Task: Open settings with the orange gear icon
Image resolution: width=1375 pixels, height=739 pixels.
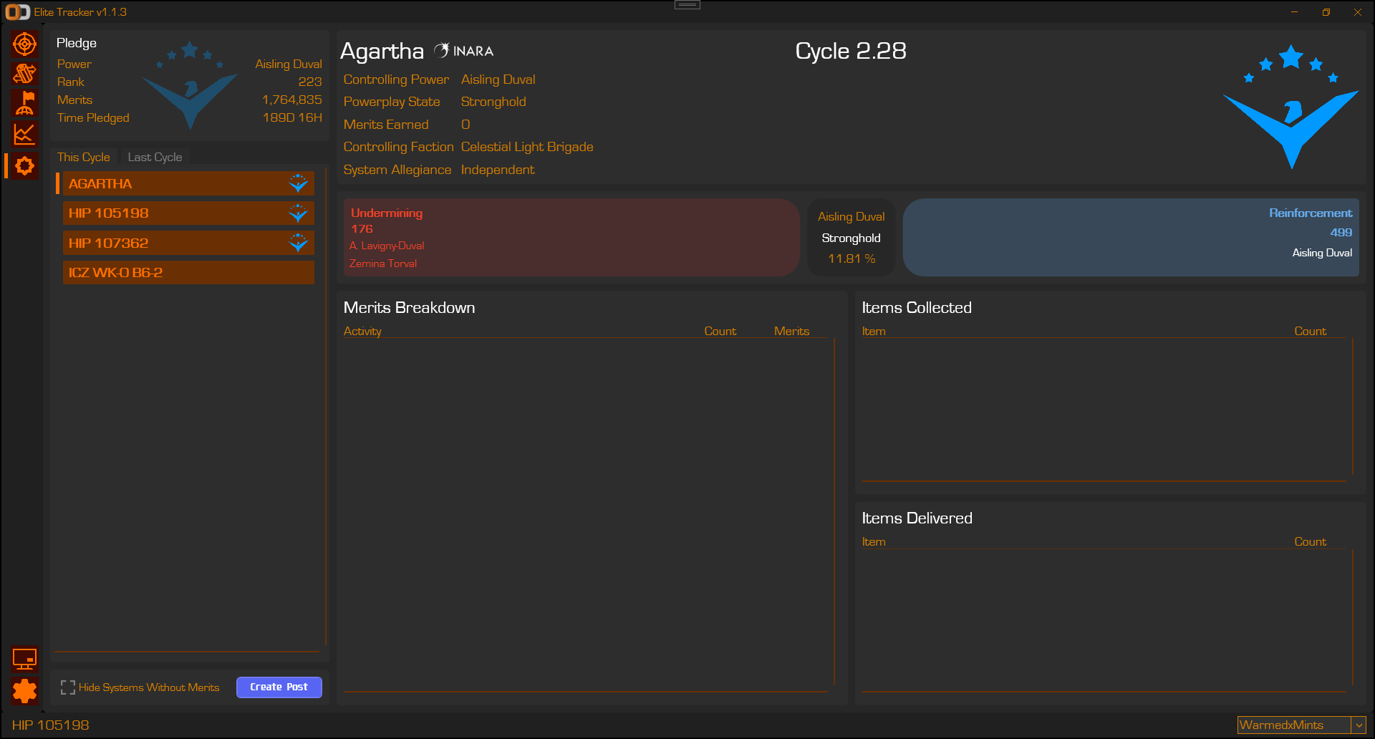Action: [24, 691]
